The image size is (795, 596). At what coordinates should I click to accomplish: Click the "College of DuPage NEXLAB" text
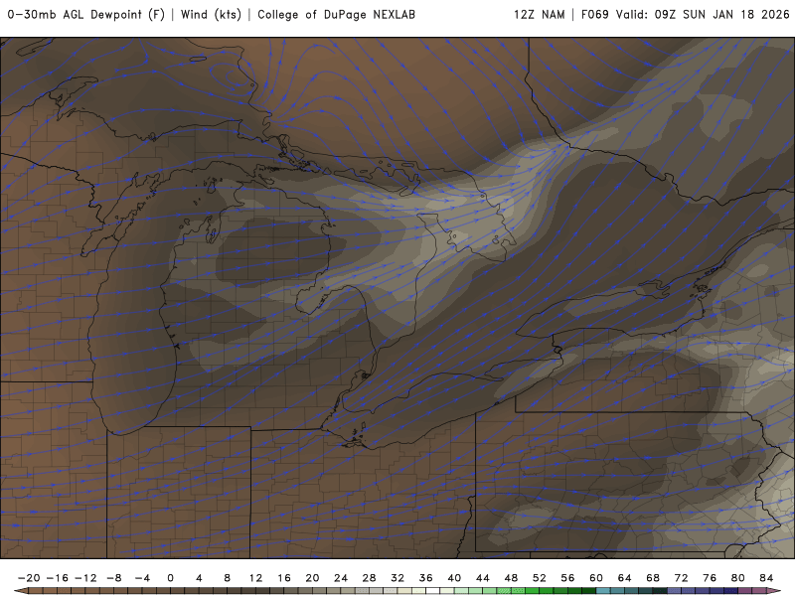pyautogui.click(x=337, y=15)
